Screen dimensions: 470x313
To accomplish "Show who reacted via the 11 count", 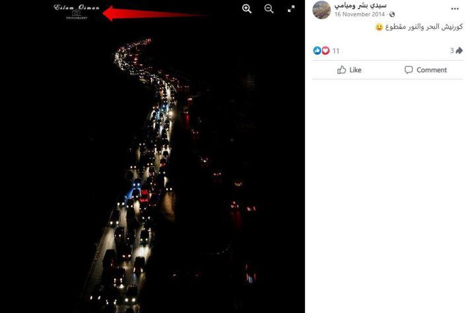I will pos(336,51).
